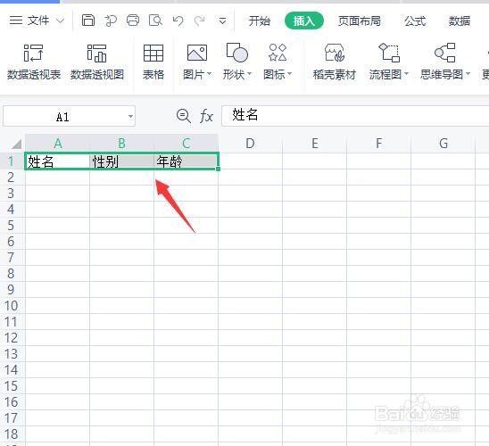The image size is (489, 446).
Task: Click the Print Preview icon
Action: 155,21
